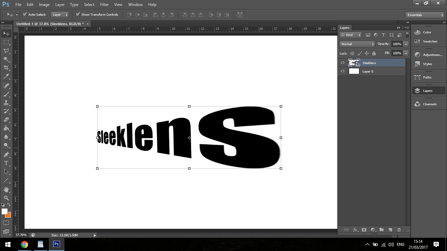The width and height of the screenshot is (447, 251).
Task: Open the Layers panel flyout menu
Action: click(x=407, y=28)
